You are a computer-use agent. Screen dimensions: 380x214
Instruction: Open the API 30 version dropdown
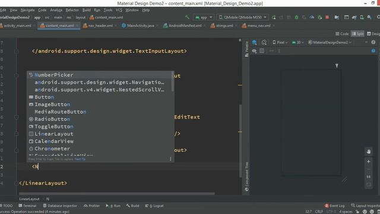298,42
